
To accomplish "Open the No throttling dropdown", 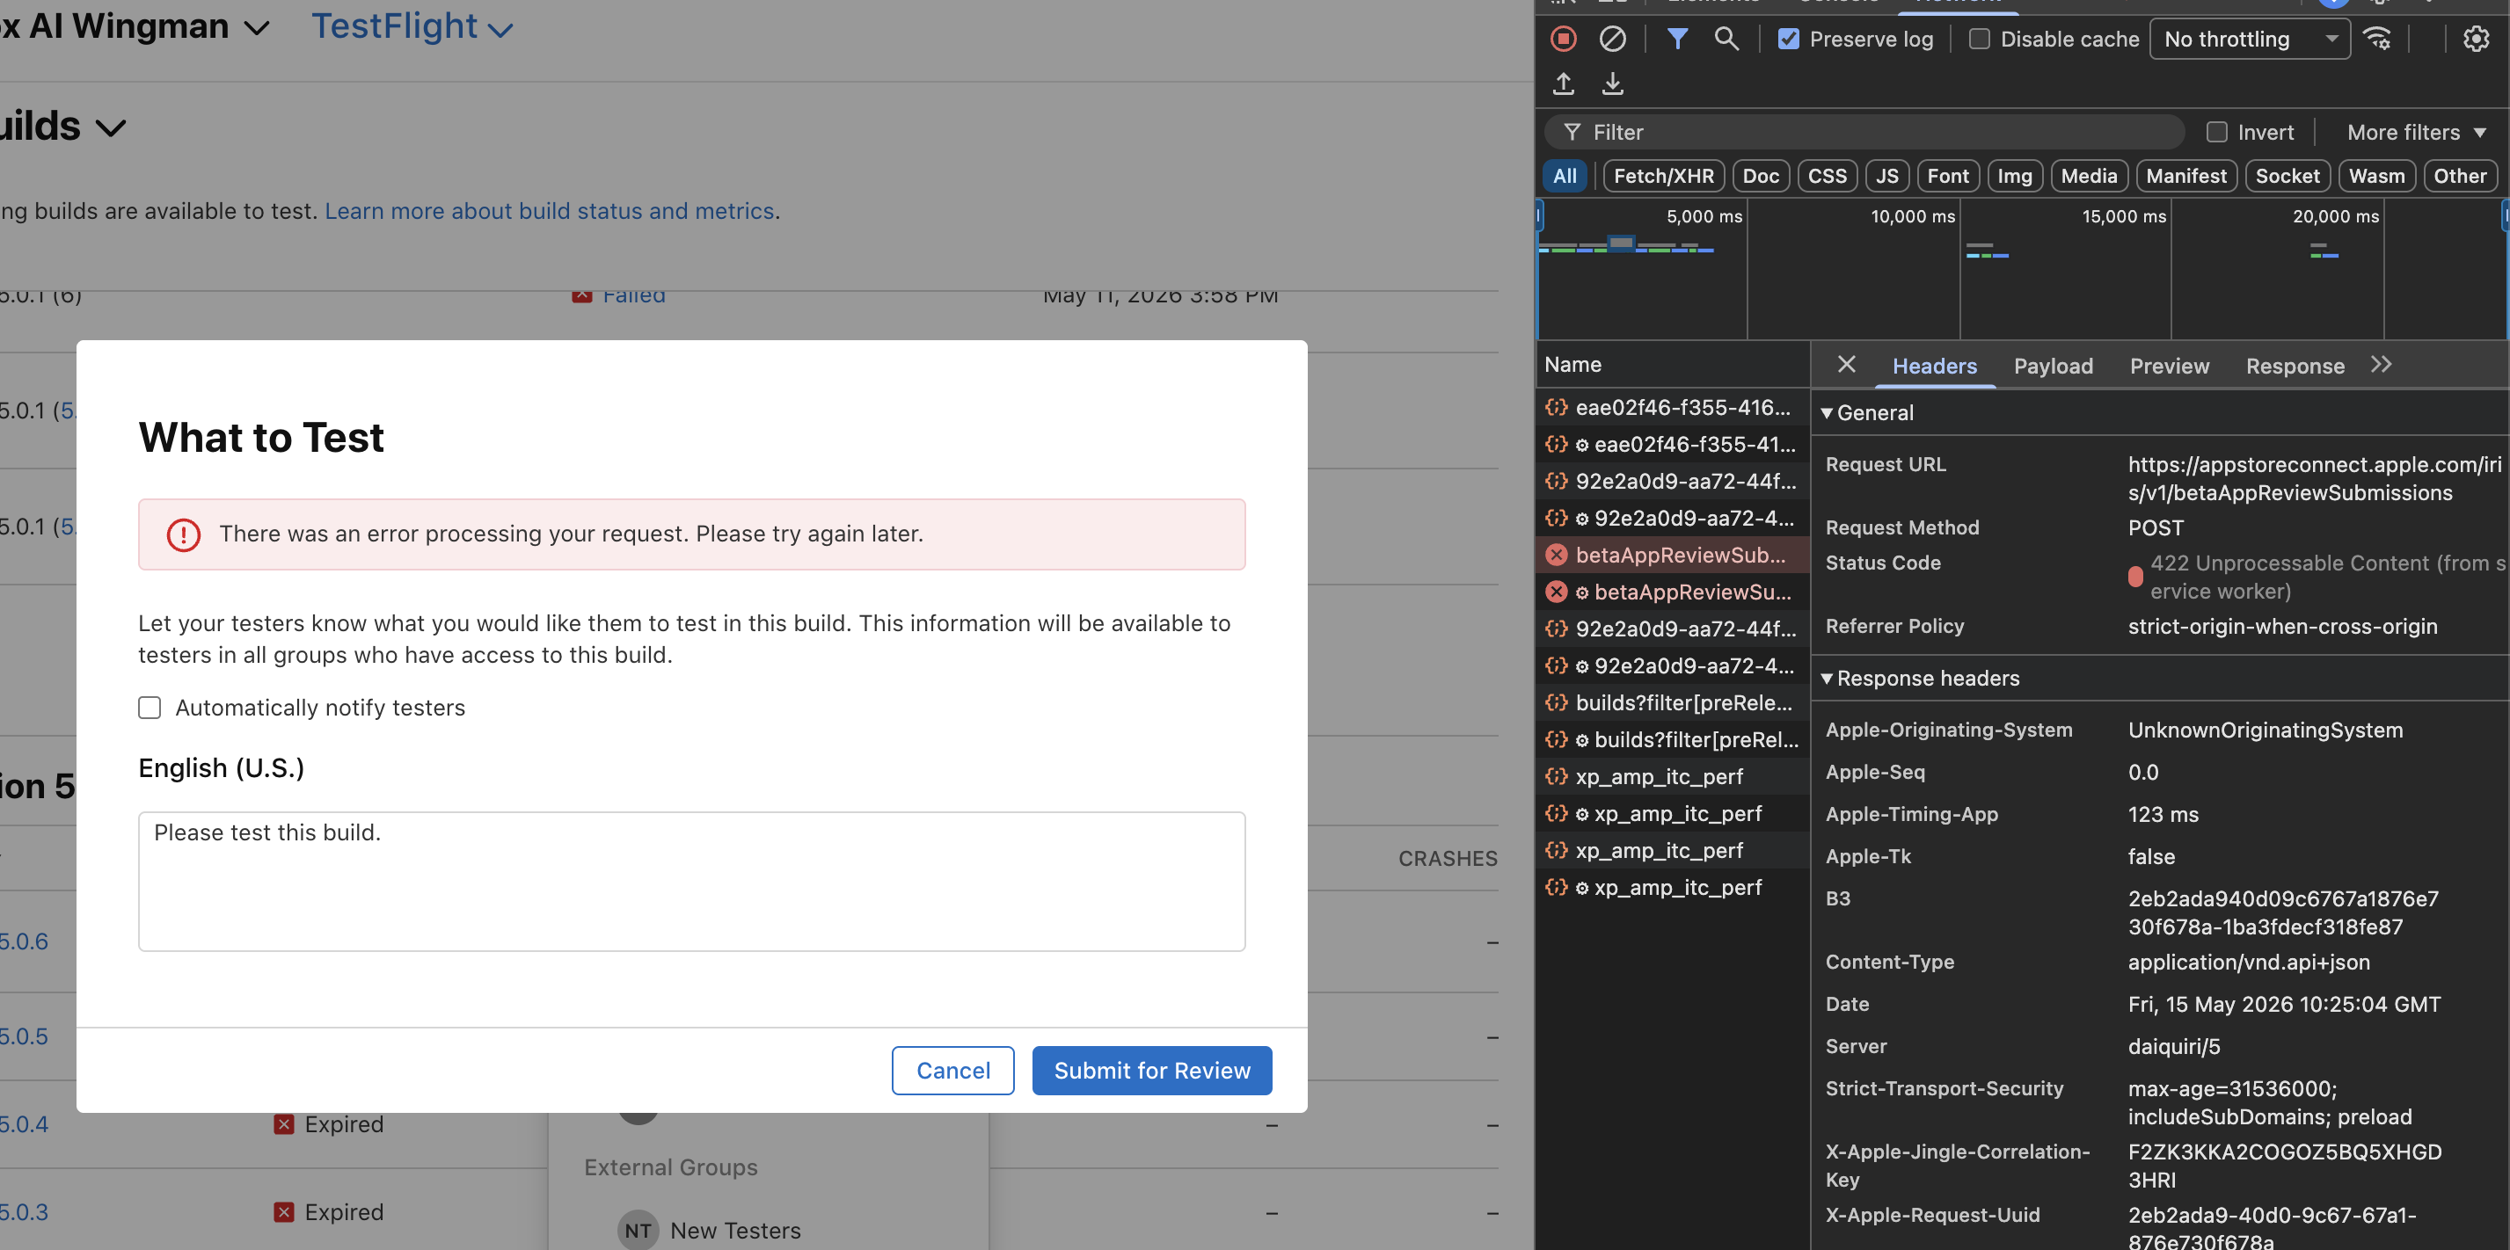I will click(2250, 39).
